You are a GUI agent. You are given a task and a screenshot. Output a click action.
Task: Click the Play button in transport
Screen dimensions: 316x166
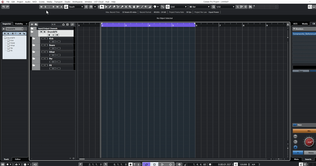pos(162,164)
